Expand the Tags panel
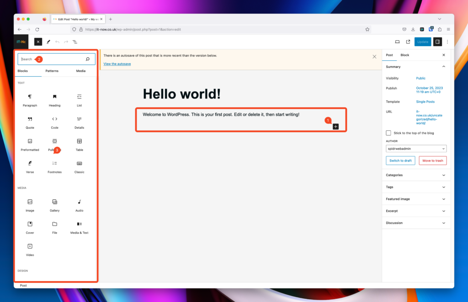The height and width of the screenshot is (302, 468). tap(416, 187)
